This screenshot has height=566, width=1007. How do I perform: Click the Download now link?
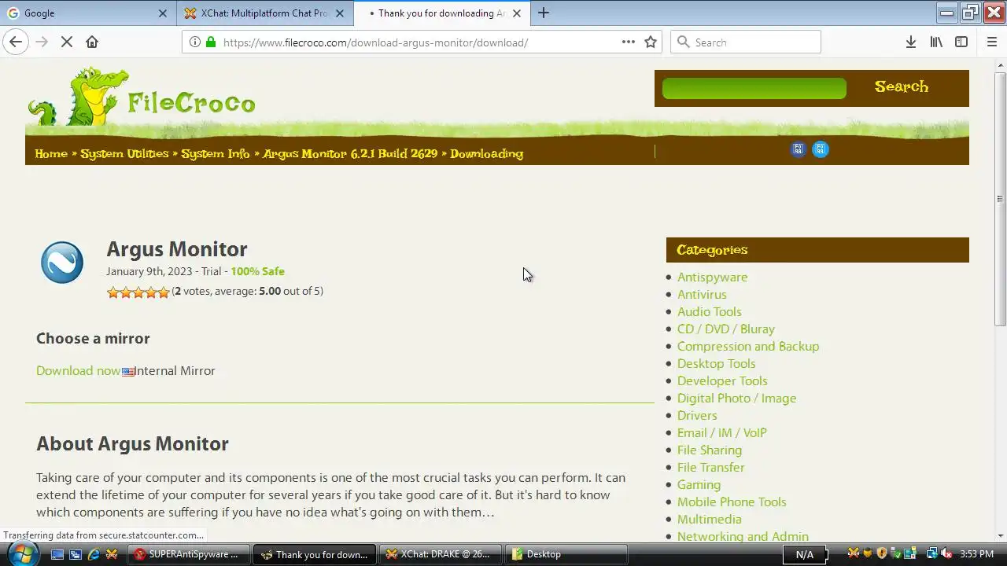tap(78, 370)
